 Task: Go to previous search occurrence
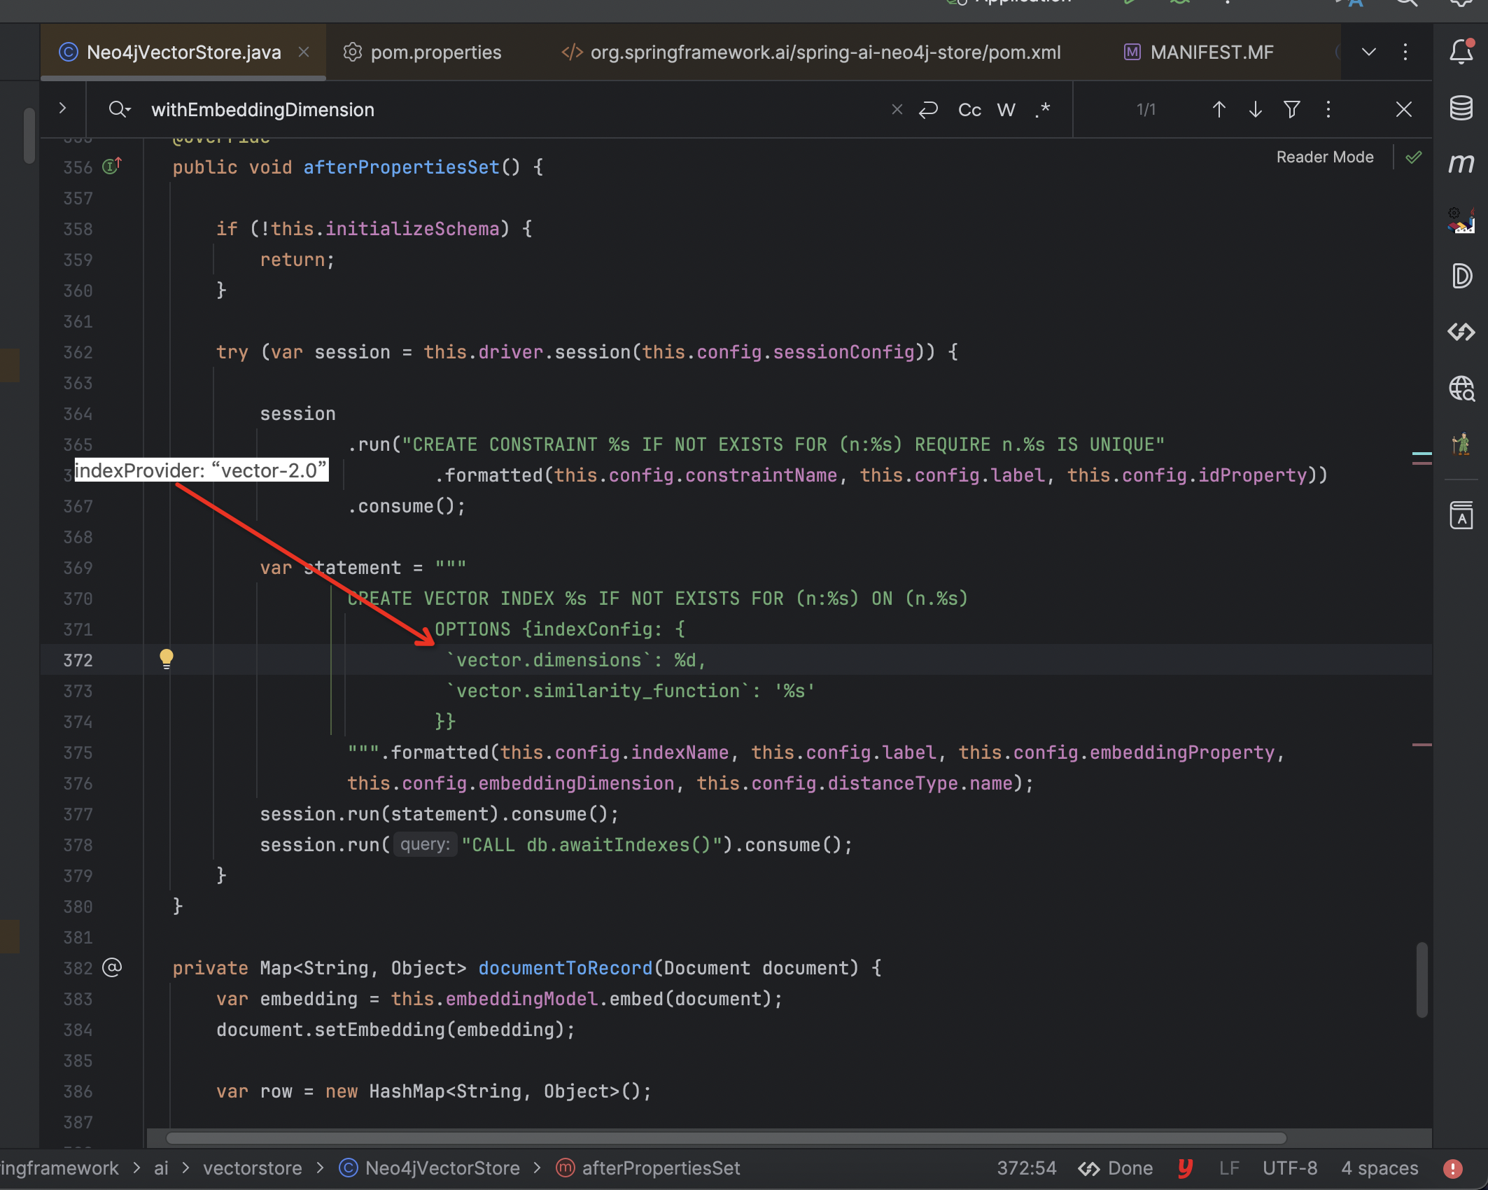pos(1219,110)
